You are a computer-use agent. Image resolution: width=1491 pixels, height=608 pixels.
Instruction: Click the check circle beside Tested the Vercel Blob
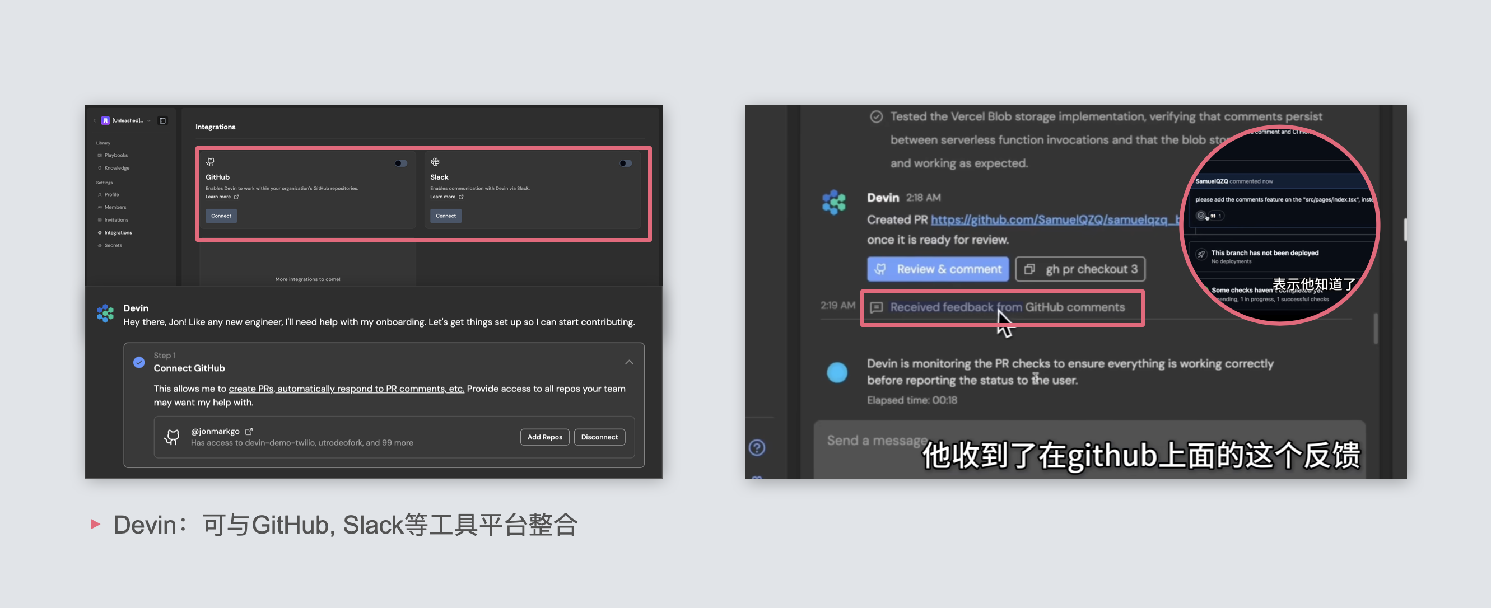[x=877, y=116]
